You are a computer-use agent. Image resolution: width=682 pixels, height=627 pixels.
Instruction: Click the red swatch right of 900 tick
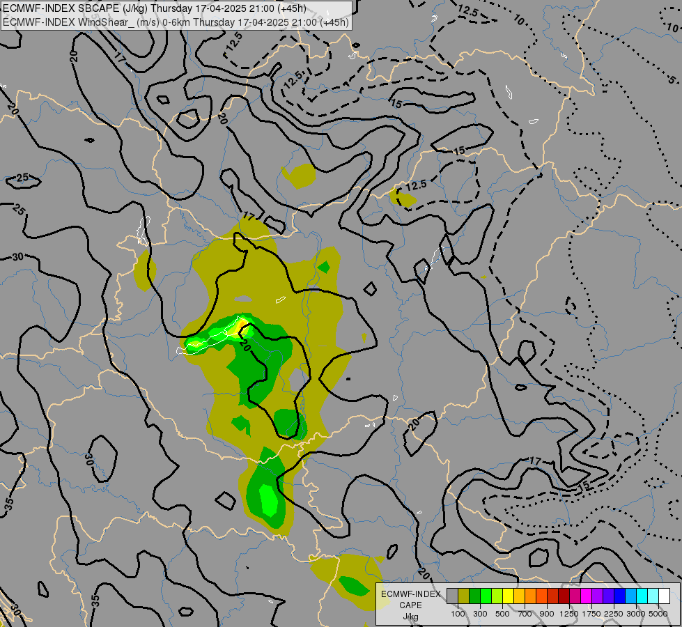[x=553, y=596]
